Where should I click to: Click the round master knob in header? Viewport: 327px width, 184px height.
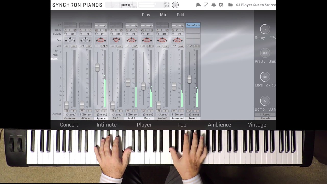click(x=175, y=5)
